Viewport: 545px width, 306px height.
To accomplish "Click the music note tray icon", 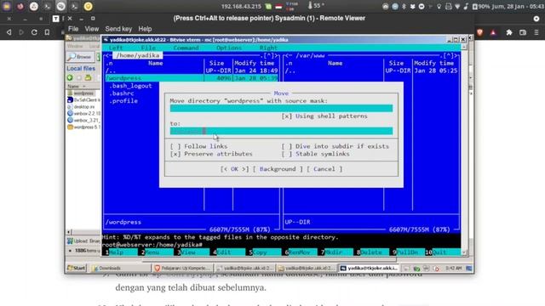I will (466, 6).
